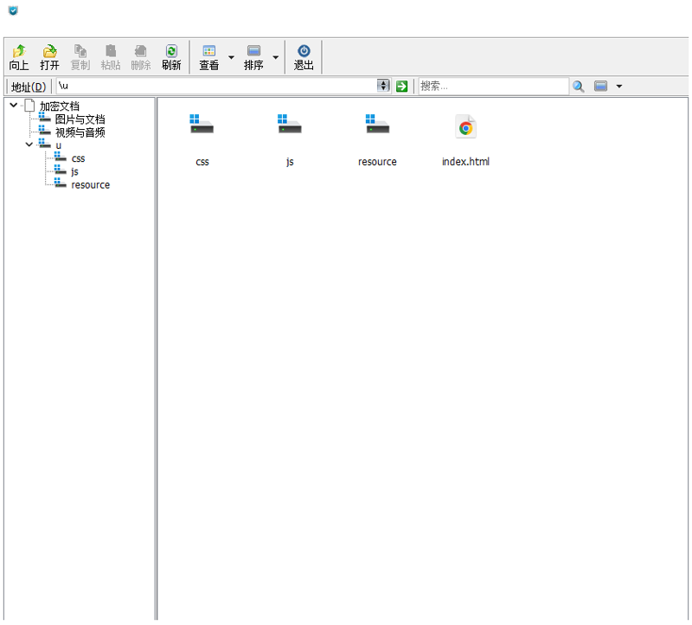Click the 'index.html' file name label
This screenshot has width=692, height=625.
click(465, 162)
